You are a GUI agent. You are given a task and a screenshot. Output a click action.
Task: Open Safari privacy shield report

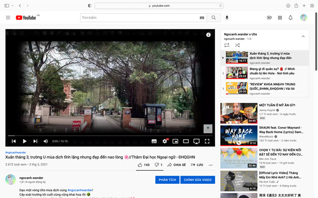(x=90, y=6)
